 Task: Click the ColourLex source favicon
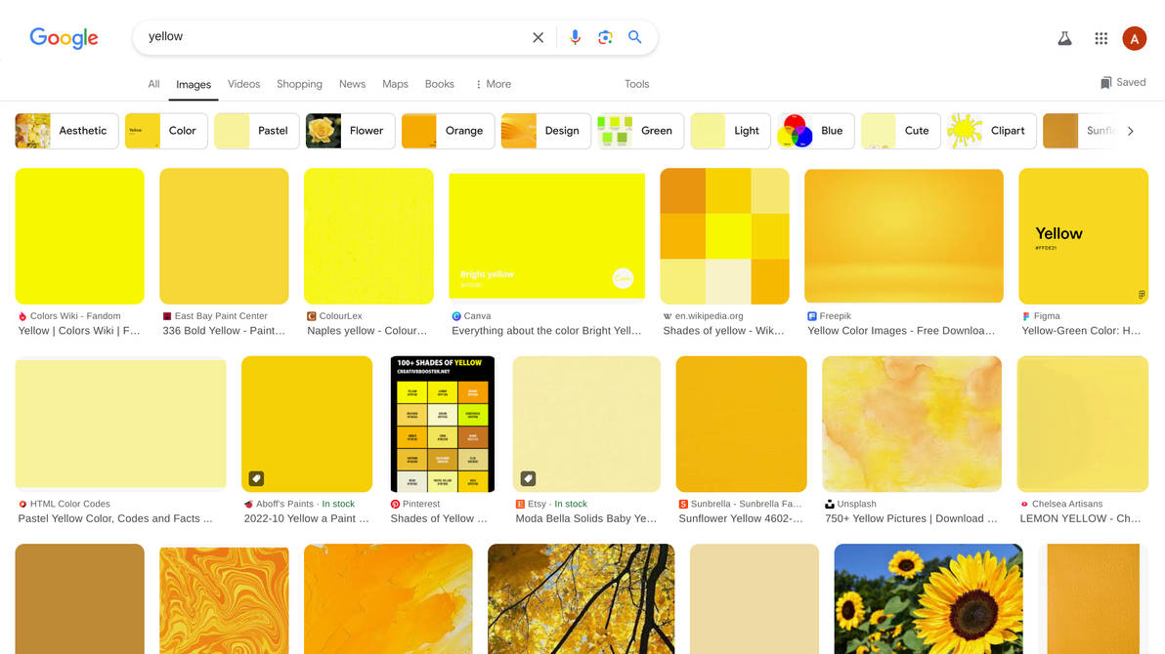tap(312, 316)
